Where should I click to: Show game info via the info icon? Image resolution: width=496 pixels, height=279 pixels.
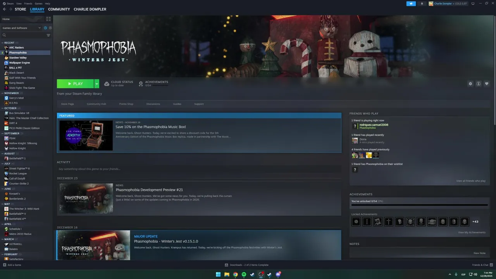[479, 84]
